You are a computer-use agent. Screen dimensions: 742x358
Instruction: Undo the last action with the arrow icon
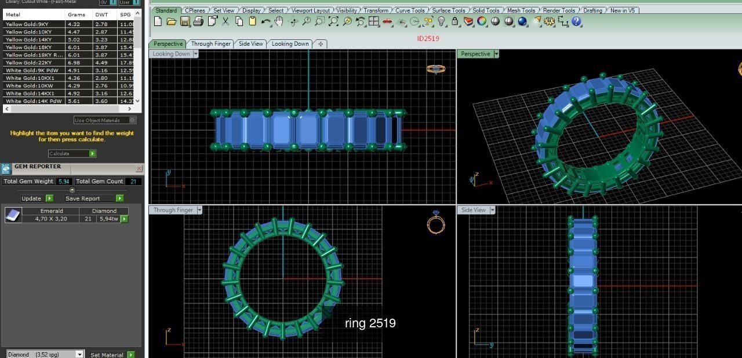[265, 21]
